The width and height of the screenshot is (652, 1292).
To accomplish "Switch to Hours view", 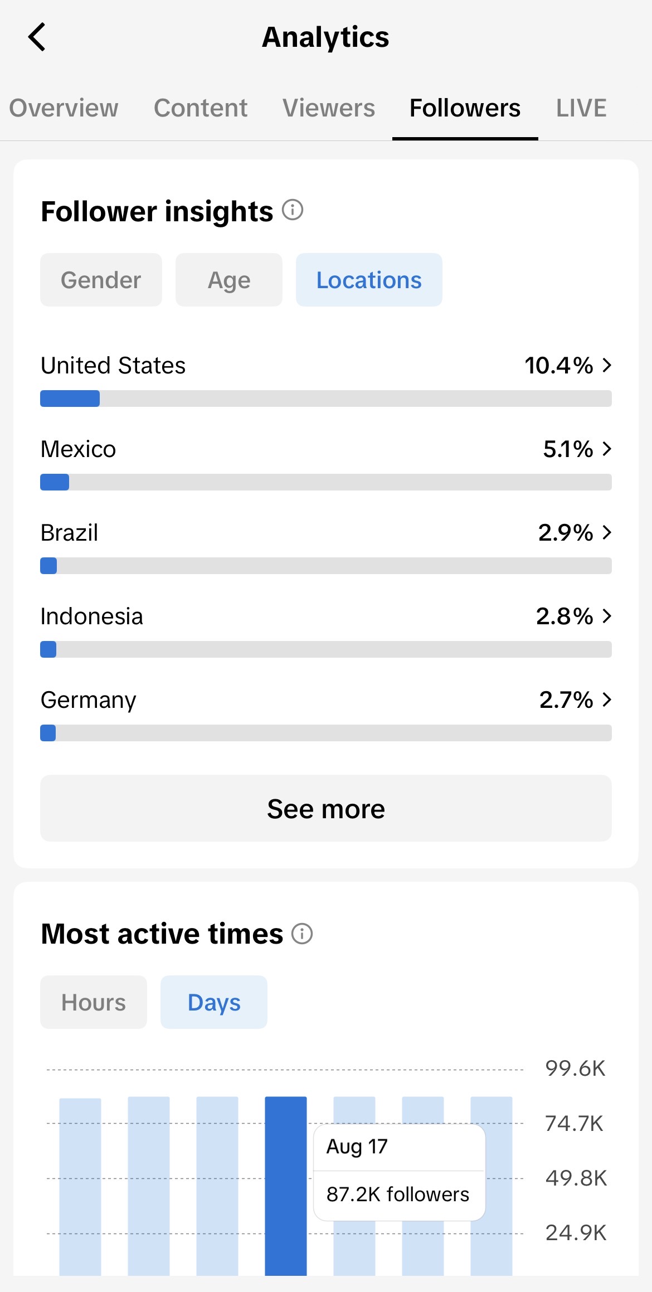I will 94,1002.
